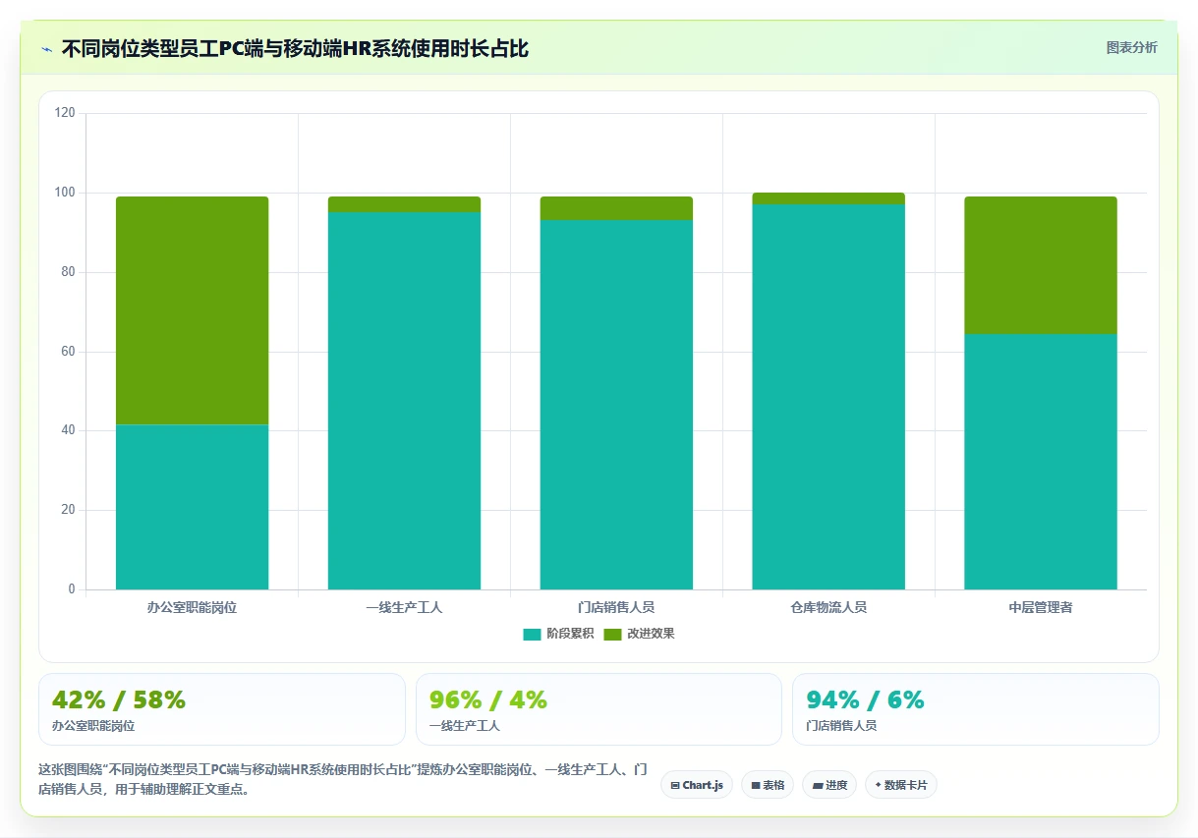The image size is (1198, 838).
Task: Open the 96% / 4% data card
Action: coord(599,709)
